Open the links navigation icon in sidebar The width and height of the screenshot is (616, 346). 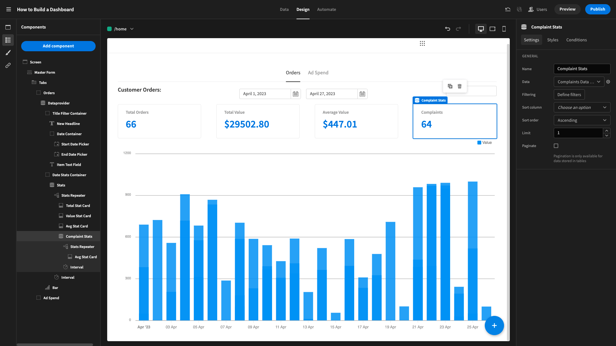[x=8, y=65]
